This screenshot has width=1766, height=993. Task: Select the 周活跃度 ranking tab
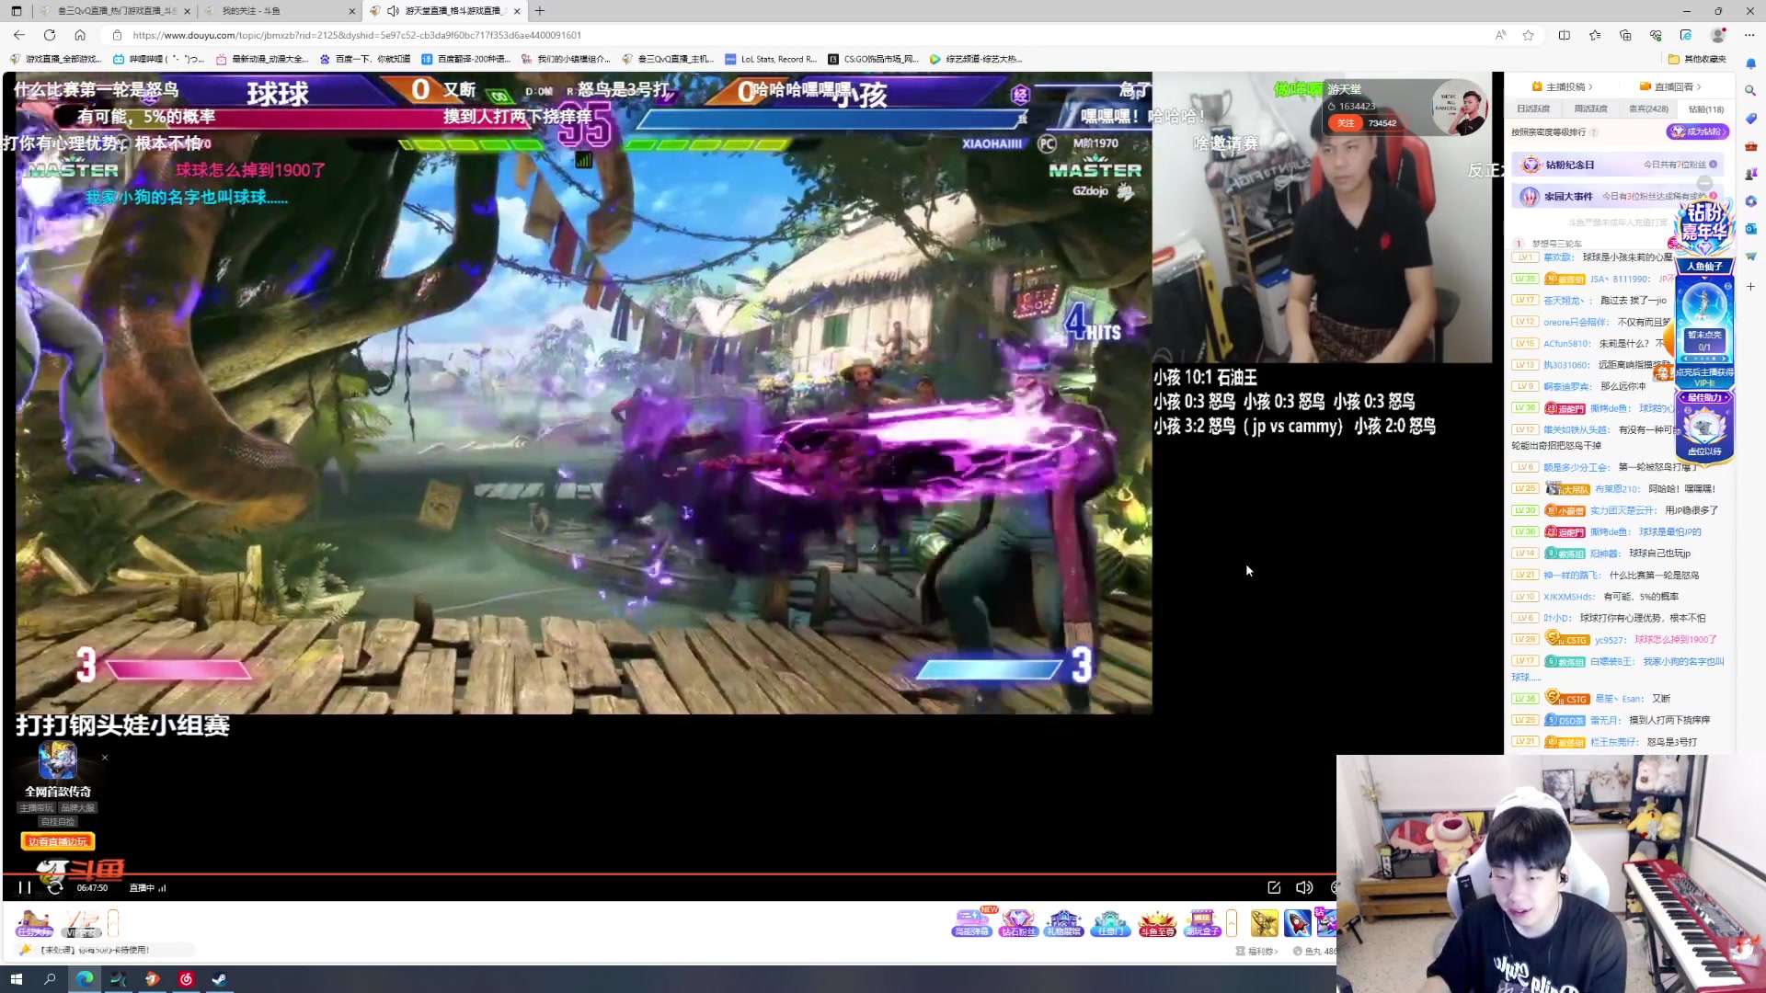(x=1590, y=108)
